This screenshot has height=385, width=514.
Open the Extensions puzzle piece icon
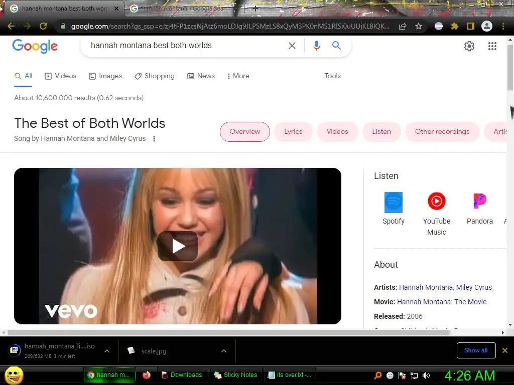click(x=455, y=26)
